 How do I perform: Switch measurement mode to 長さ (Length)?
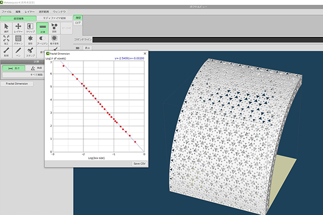14,68
